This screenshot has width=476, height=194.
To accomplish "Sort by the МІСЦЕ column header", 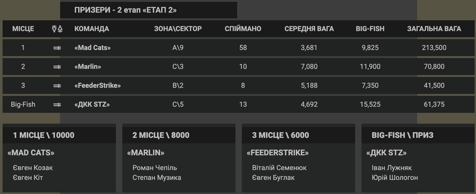I will (x=23, y=29).
